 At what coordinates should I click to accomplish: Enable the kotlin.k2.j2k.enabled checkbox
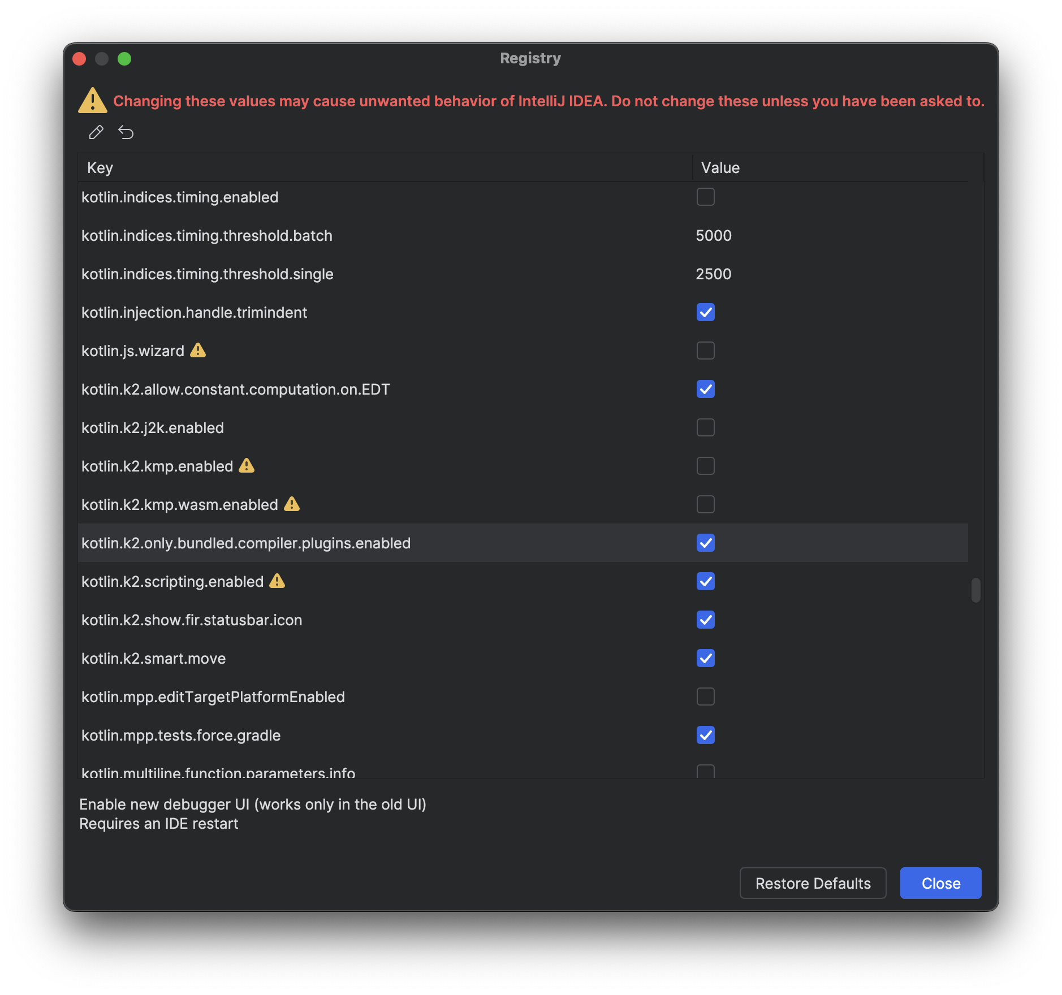(x=705, y=427)
